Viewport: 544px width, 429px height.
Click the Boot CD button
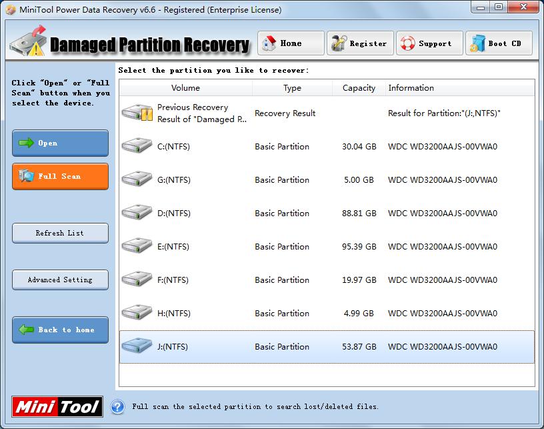point(499,43)
